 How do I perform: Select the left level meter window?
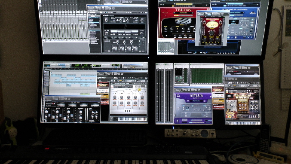coord(160,94)
